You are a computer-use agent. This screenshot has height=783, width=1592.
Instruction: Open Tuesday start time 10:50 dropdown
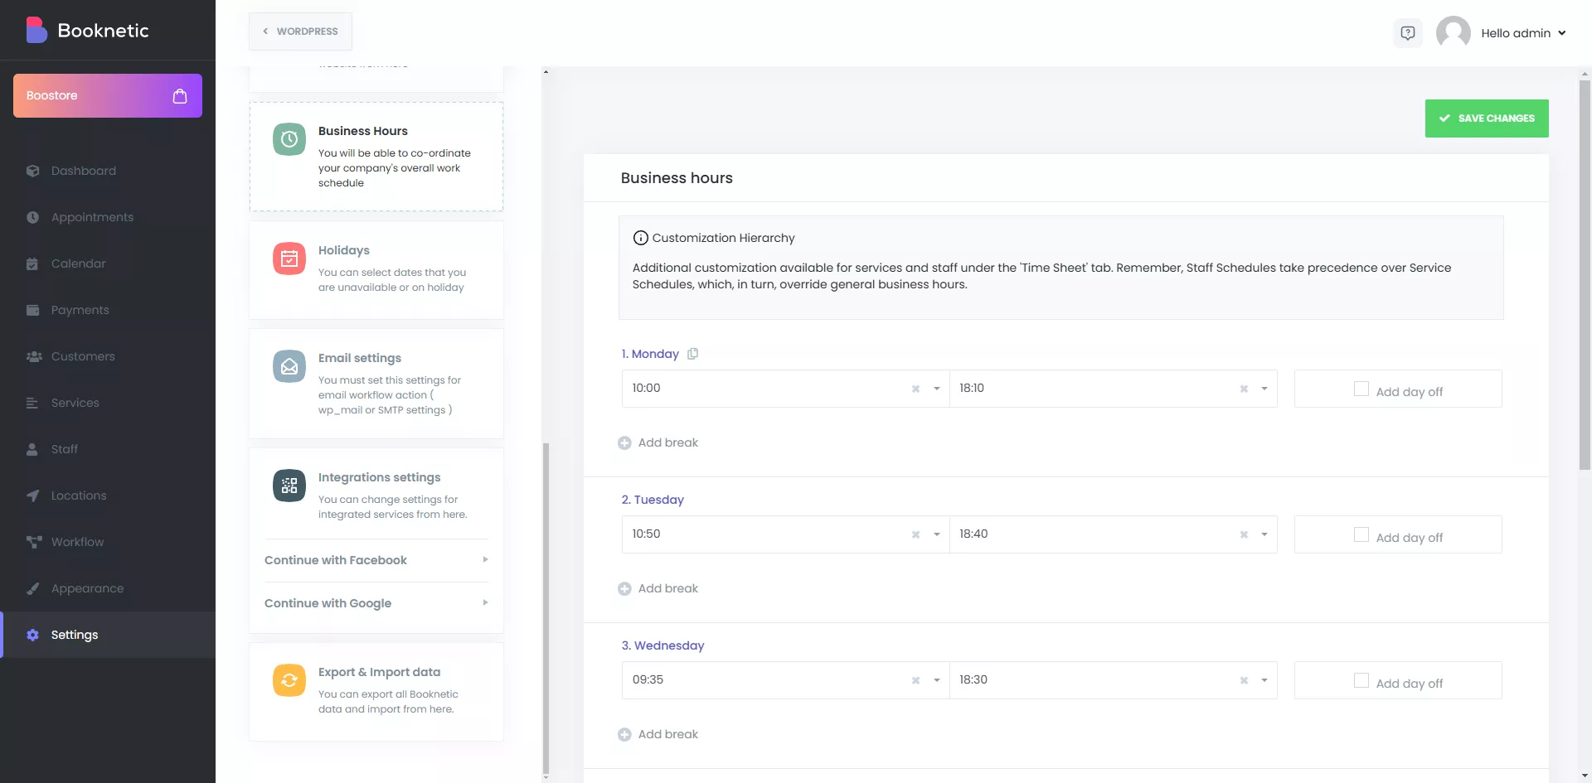click(x=936, y=534)
